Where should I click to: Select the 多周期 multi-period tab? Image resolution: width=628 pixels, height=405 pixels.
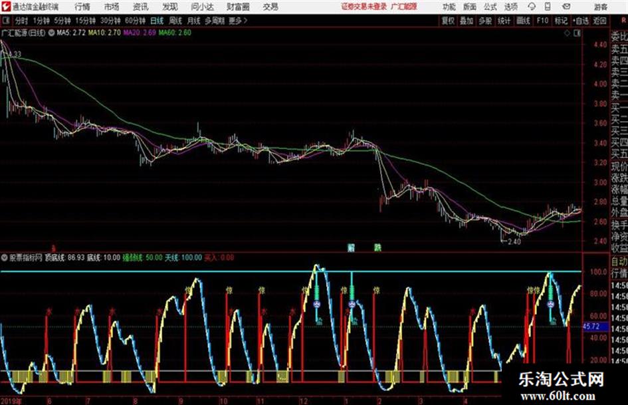click(x=215, y=21)
